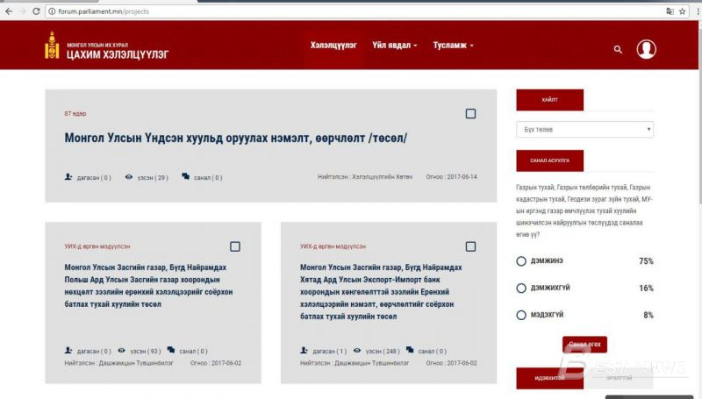The width and height of the screenshot is (702, 399).
Task: Reload the page with refresh icon
Action: [x=36, y=11]
